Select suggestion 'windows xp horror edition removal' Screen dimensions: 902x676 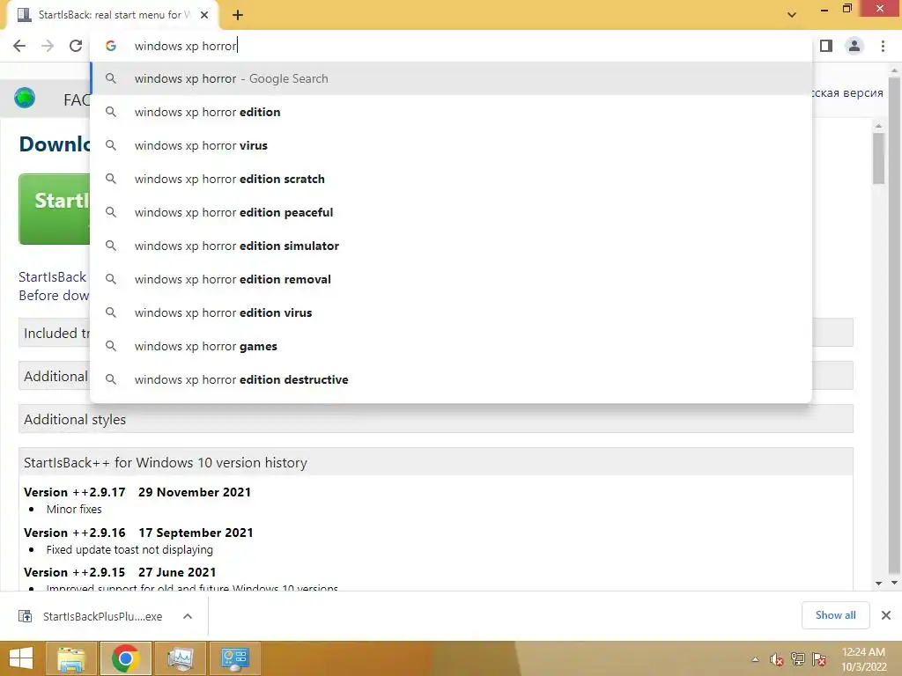(451, 279)
